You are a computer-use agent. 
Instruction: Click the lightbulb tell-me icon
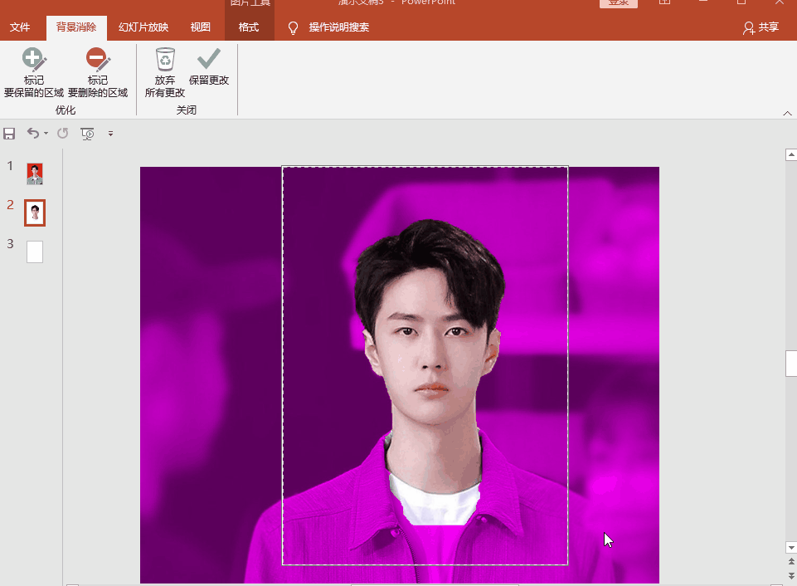click(294, 28)
